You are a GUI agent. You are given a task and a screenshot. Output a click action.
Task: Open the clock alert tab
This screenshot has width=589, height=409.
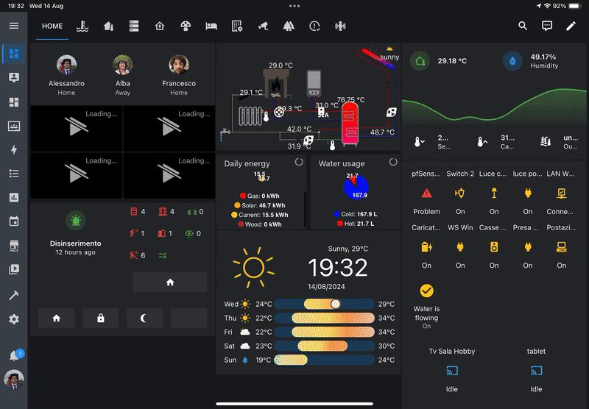[314, 26]
